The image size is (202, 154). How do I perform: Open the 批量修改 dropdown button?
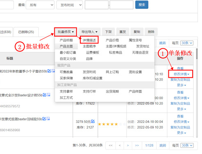66,32
